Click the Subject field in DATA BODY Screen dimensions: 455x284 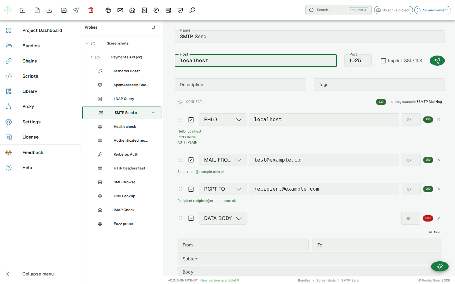click(310, 259)
